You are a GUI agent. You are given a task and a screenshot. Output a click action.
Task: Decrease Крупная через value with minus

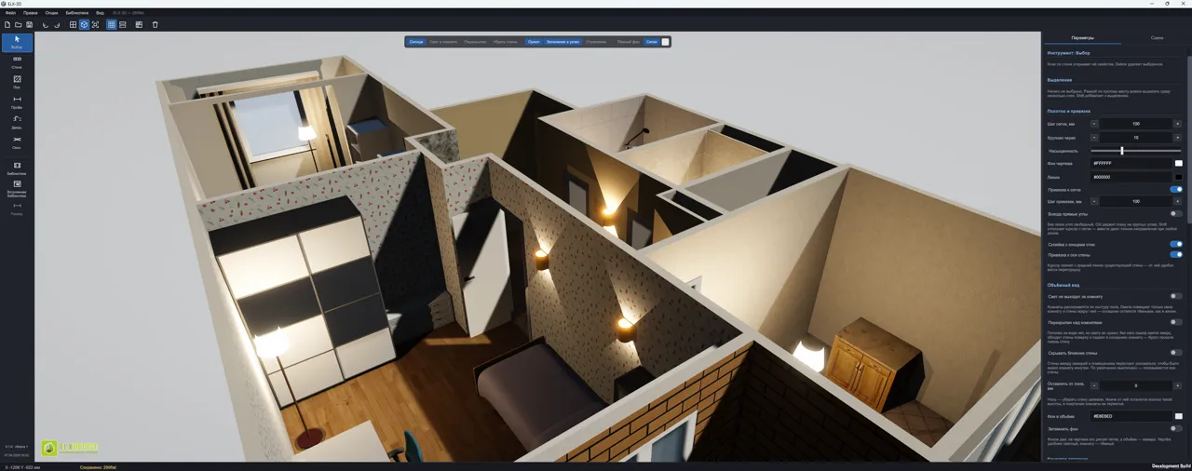1094,138
